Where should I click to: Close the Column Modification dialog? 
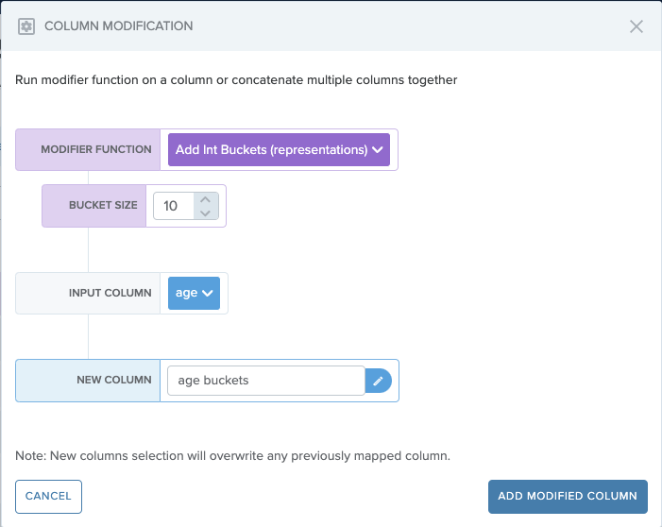pos(637,26)
